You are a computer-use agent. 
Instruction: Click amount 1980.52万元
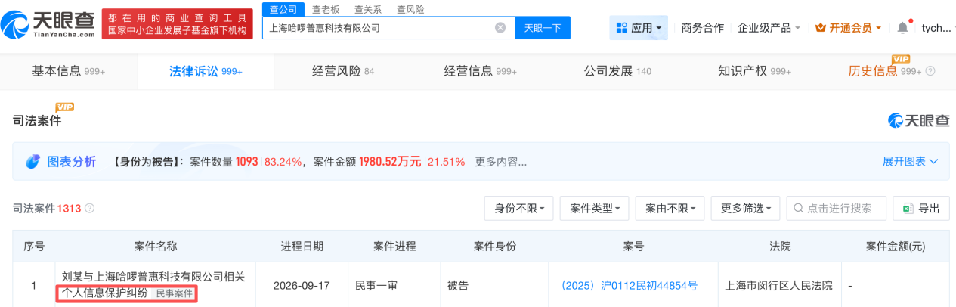click(390, 162)
